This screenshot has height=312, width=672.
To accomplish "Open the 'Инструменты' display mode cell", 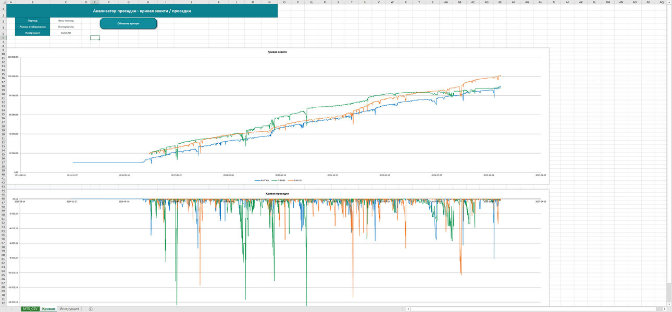I will pyautogui.click(x=66, y=27).
